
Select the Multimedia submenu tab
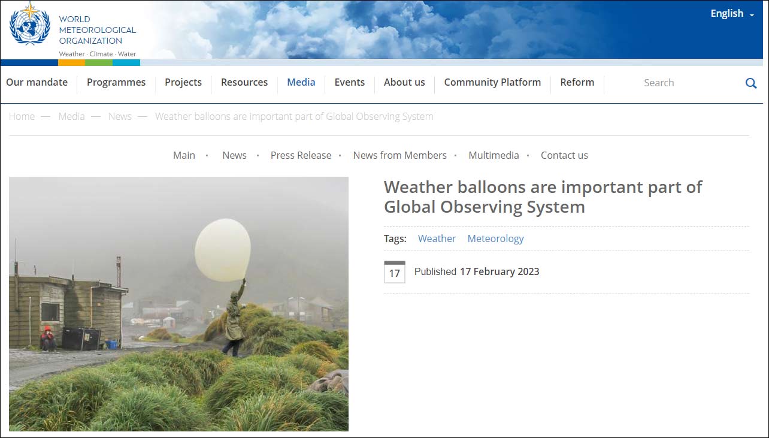pos(494,155)
